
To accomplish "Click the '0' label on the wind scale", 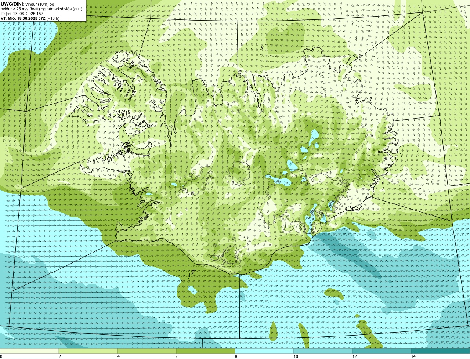I will coord(1,356).
